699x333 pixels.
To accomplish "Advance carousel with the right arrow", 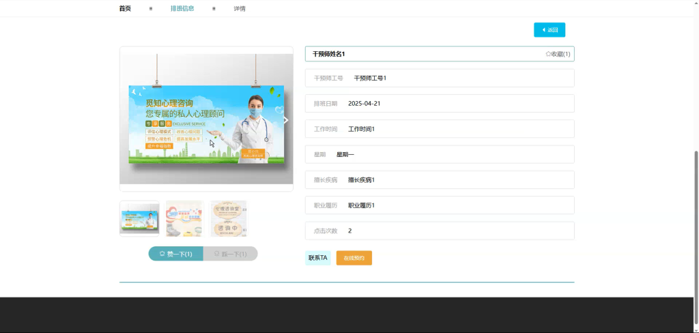I will 286,120.
